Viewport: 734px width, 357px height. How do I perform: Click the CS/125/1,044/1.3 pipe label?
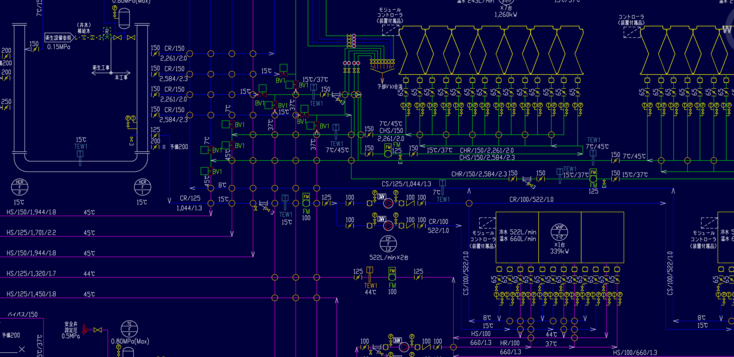[406, 184]
